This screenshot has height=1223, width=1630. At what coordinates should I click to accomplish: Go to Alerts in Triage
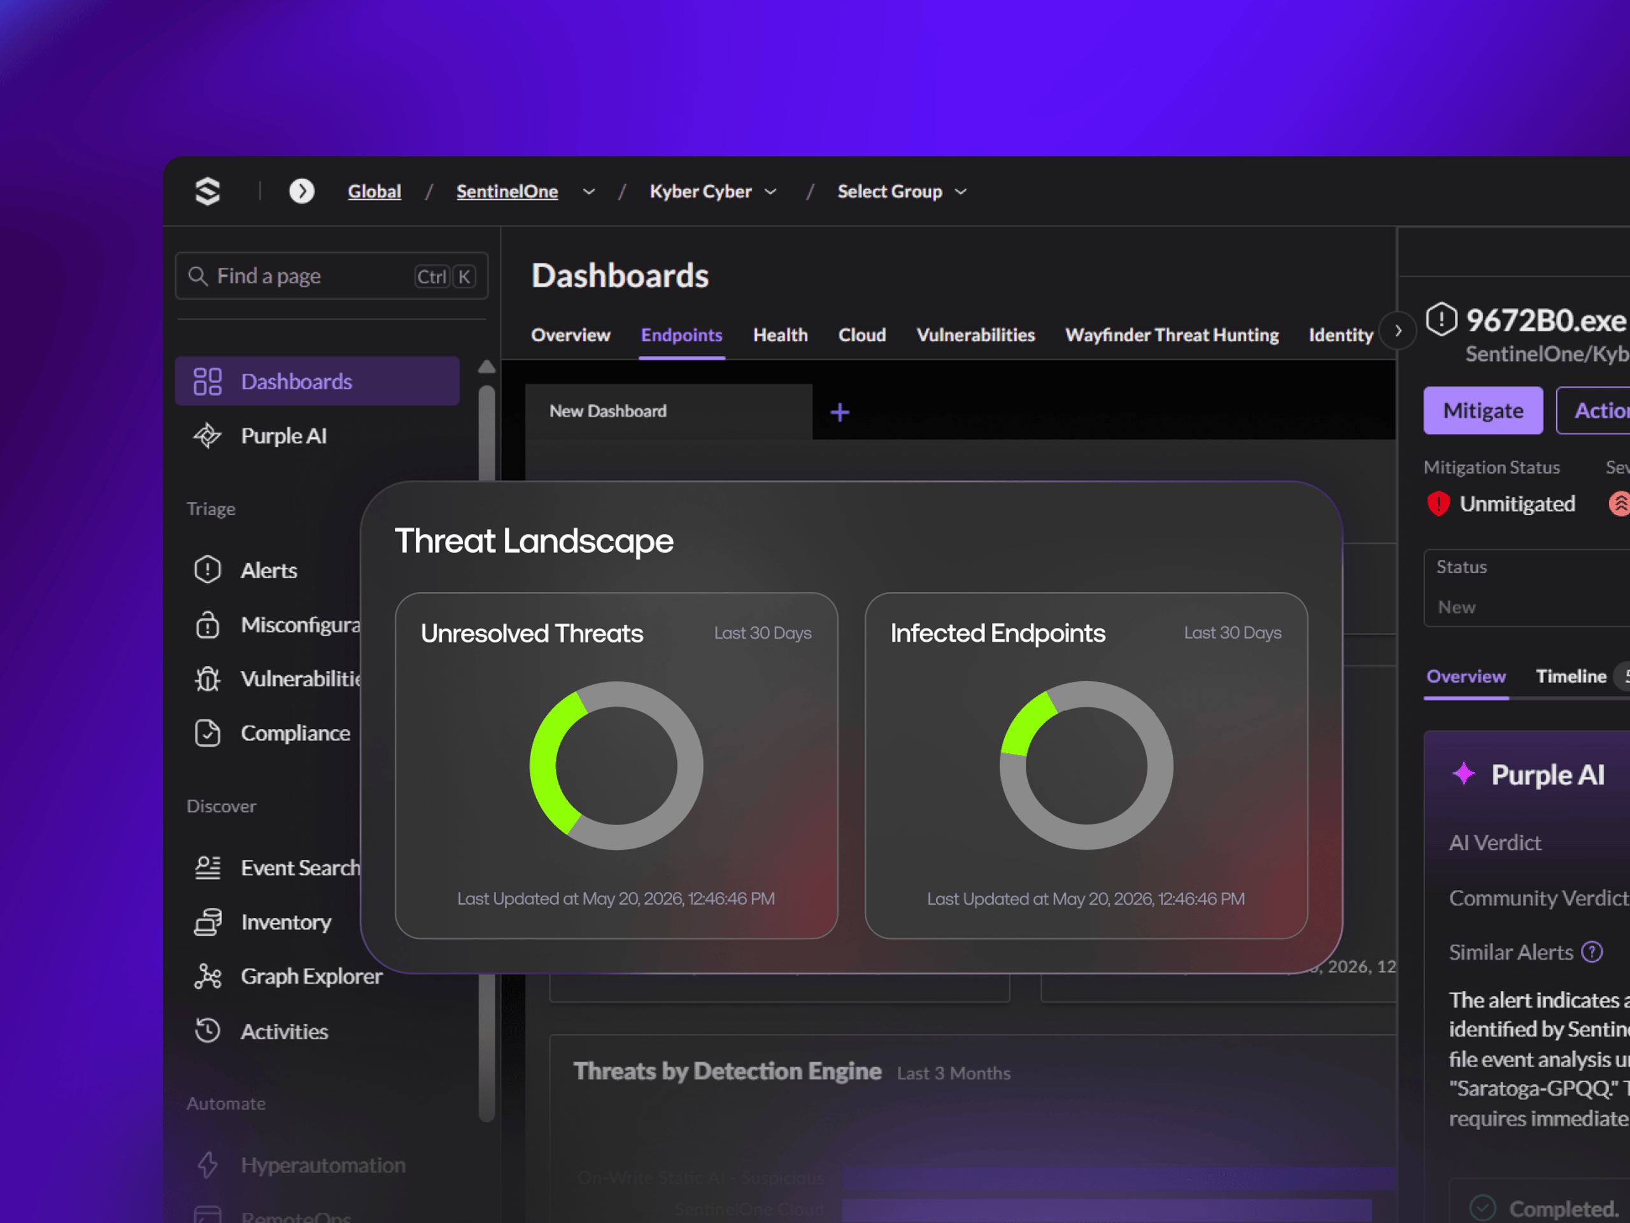tap(268, 570)
